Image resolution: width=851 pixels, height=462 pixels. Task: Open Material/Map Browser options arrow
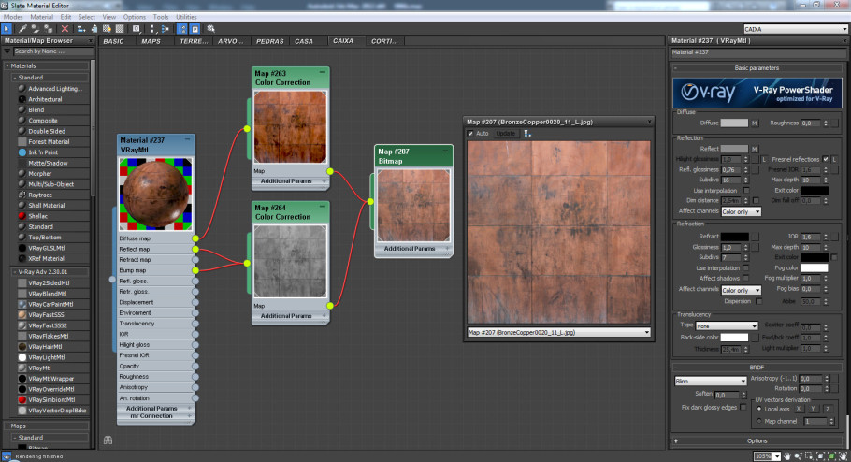(7, 51)
